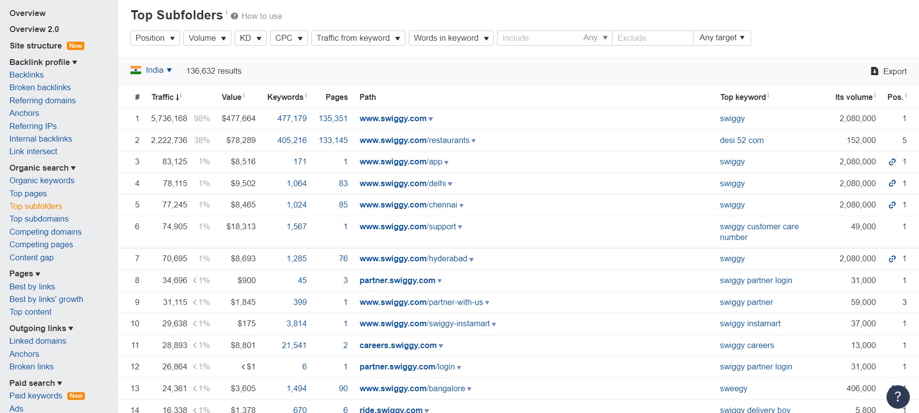Open Words in keyword dropdown

click(451, 38)
